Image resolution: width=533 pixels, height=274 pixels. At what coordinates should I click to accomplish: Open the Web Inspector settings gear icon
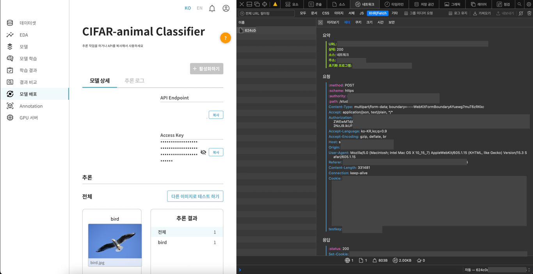pyautogui.click(x=529, y=4)
